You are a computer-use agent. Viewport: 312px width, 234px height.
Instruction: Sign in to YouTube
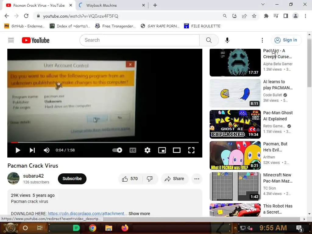pos(286,40)
